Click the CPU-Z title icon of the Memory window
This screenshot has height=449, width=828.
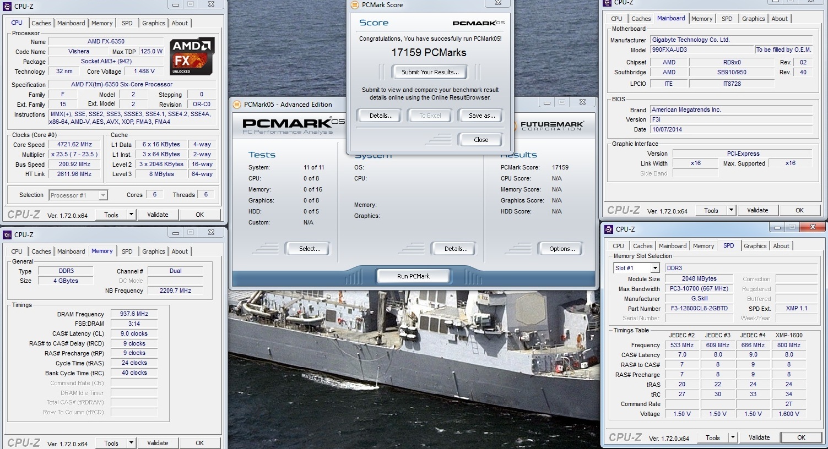pos(8,235)
